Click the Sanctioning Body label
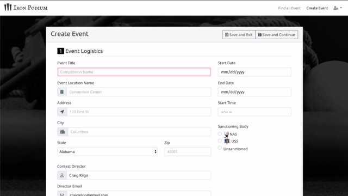Viewport: 348px width, 196px height. pos(233,126)
